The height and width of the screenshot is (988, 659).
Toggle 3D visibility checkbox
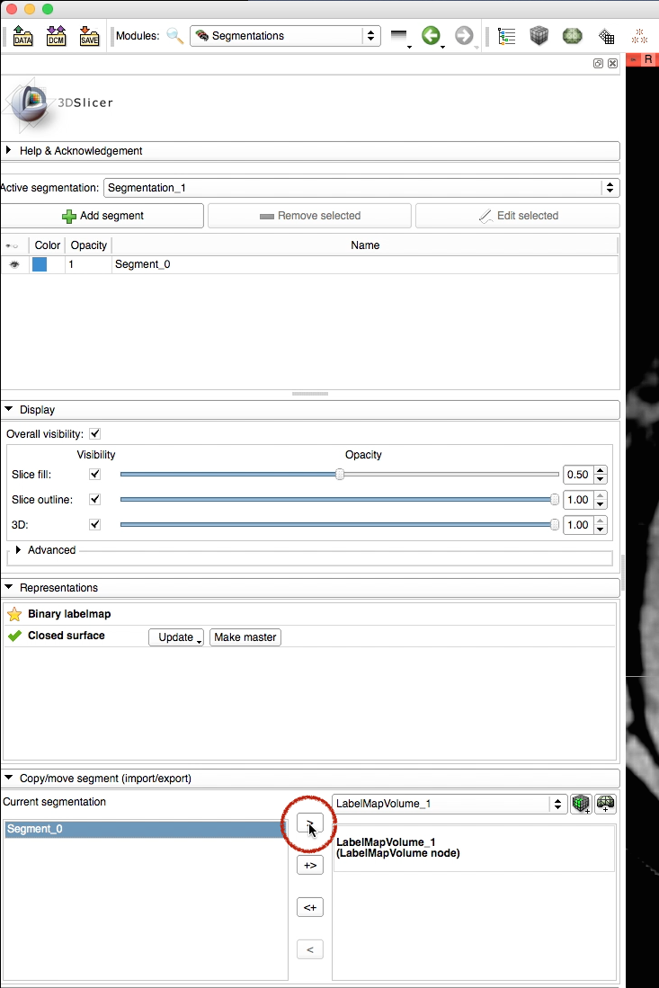(95, 524)
